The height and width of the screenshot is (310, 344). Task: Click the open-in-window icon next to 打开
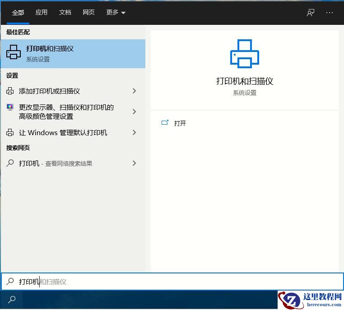(165, 122)
